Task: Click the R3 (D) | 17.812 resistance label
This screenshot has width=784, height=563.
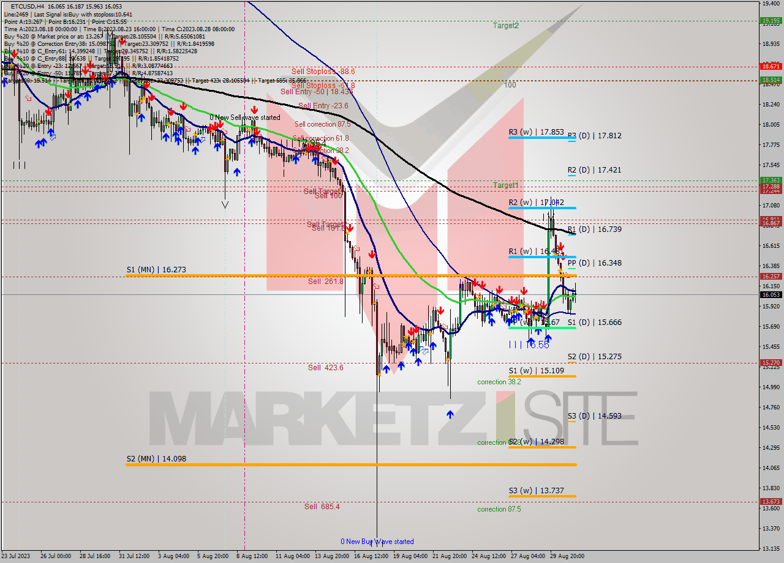Action: click(x=594, y=136)
